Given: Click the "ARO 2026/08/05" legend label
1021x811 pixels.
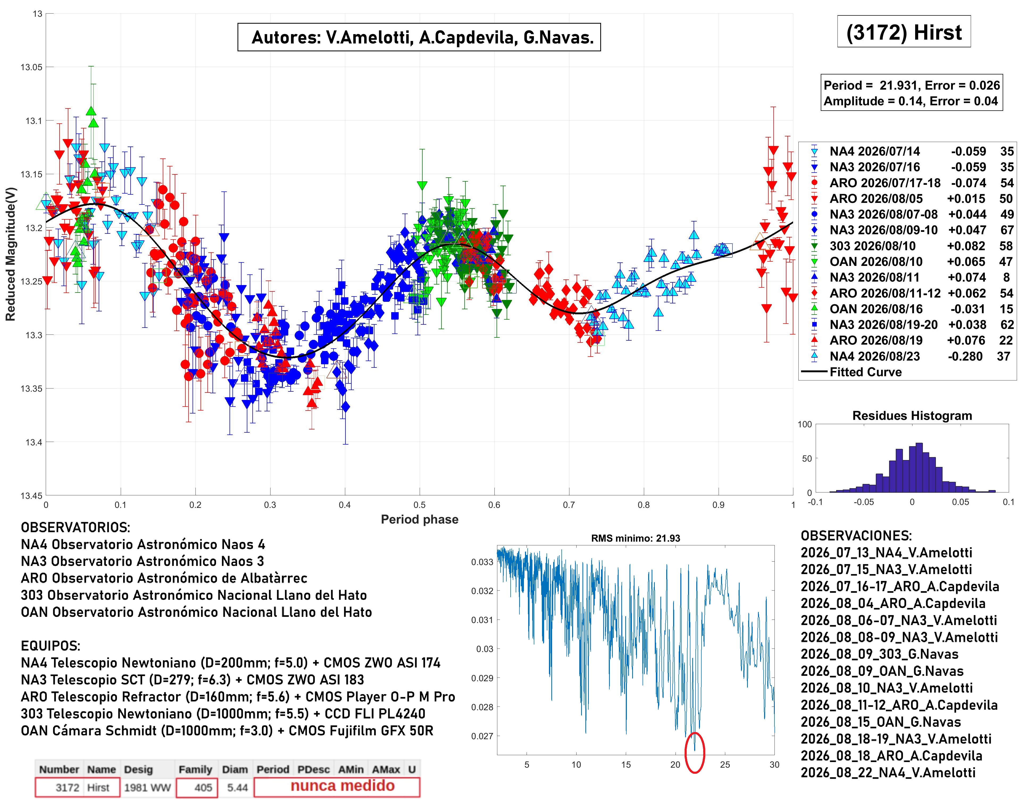Looking at the screenshot, I should click(876, 199).
